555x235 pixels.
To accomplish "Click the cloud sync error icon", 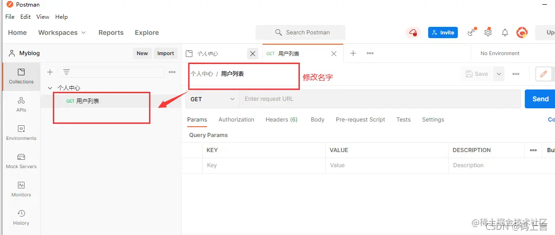I will click(413, 32).
